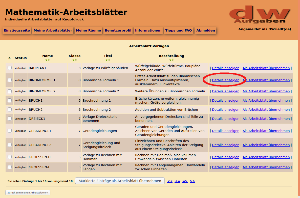Click title cell 'Binomische Formeln 1'

[101, 80]
